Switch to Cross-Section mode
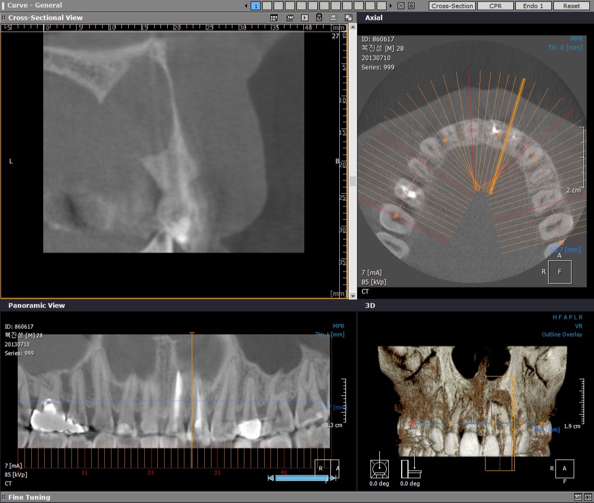 coord(452,6)
